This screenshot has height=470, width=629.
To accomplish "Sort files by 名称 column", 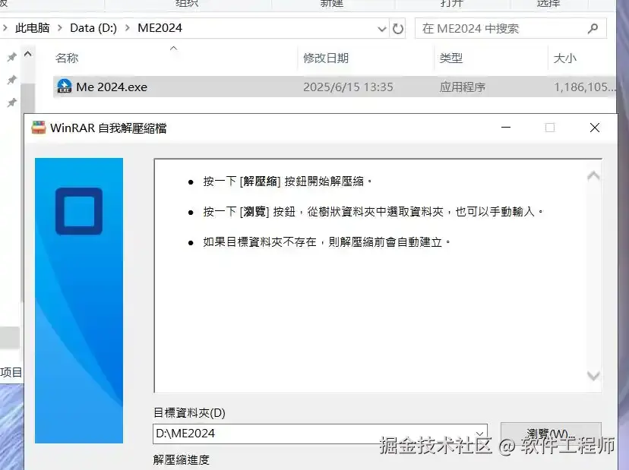I will [67, 58].
